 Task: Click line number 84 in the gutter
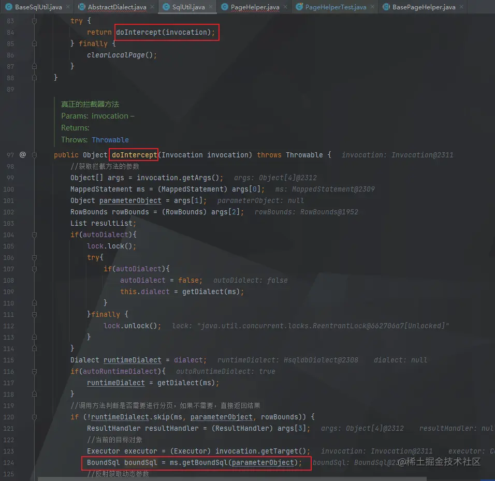click(10, 33)
